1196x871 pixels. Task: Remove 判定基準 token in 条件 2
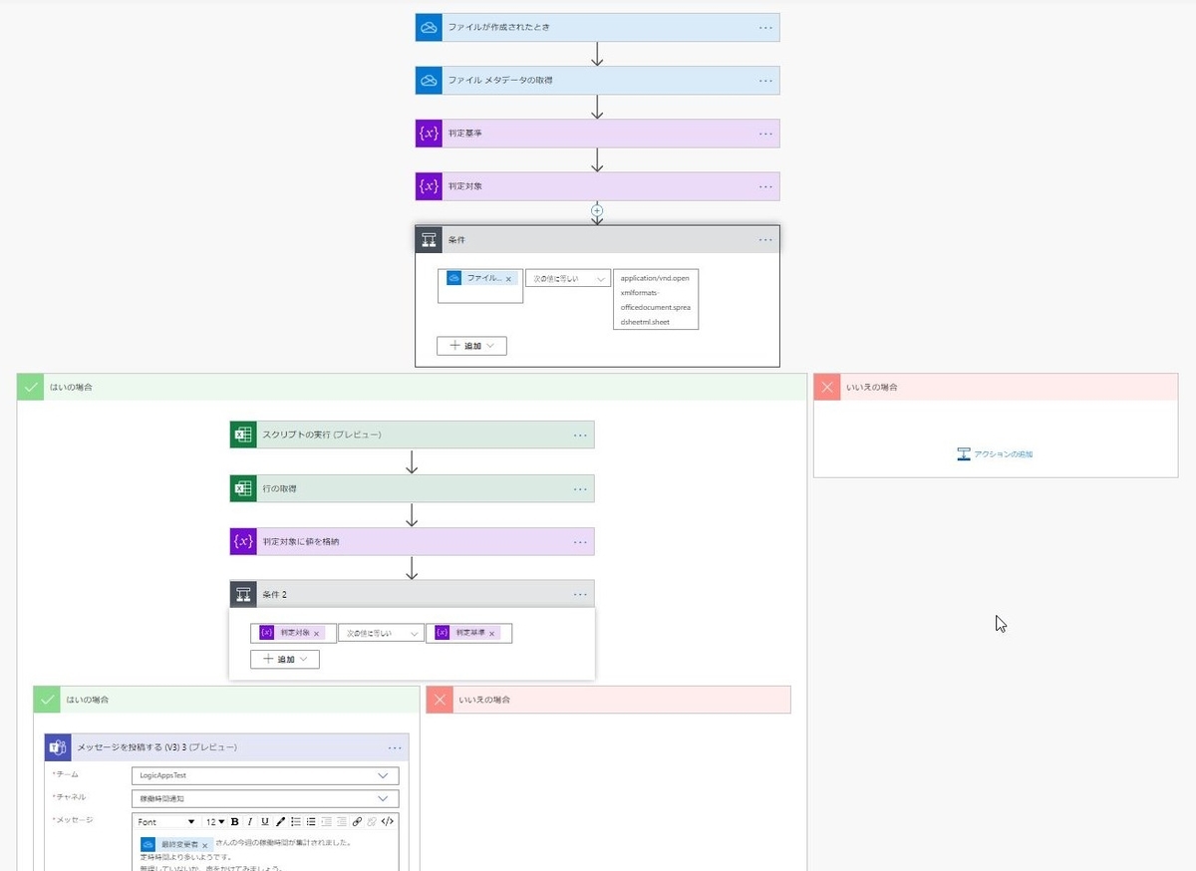coord(492,633)
